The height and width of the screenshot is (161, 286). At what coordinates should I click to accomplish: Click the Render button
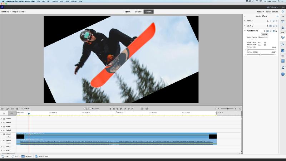(x=87, y=108)
